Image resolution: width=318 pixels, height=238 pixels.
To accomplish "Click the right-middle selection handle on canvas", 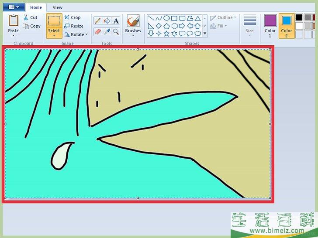I will (270, 124).
